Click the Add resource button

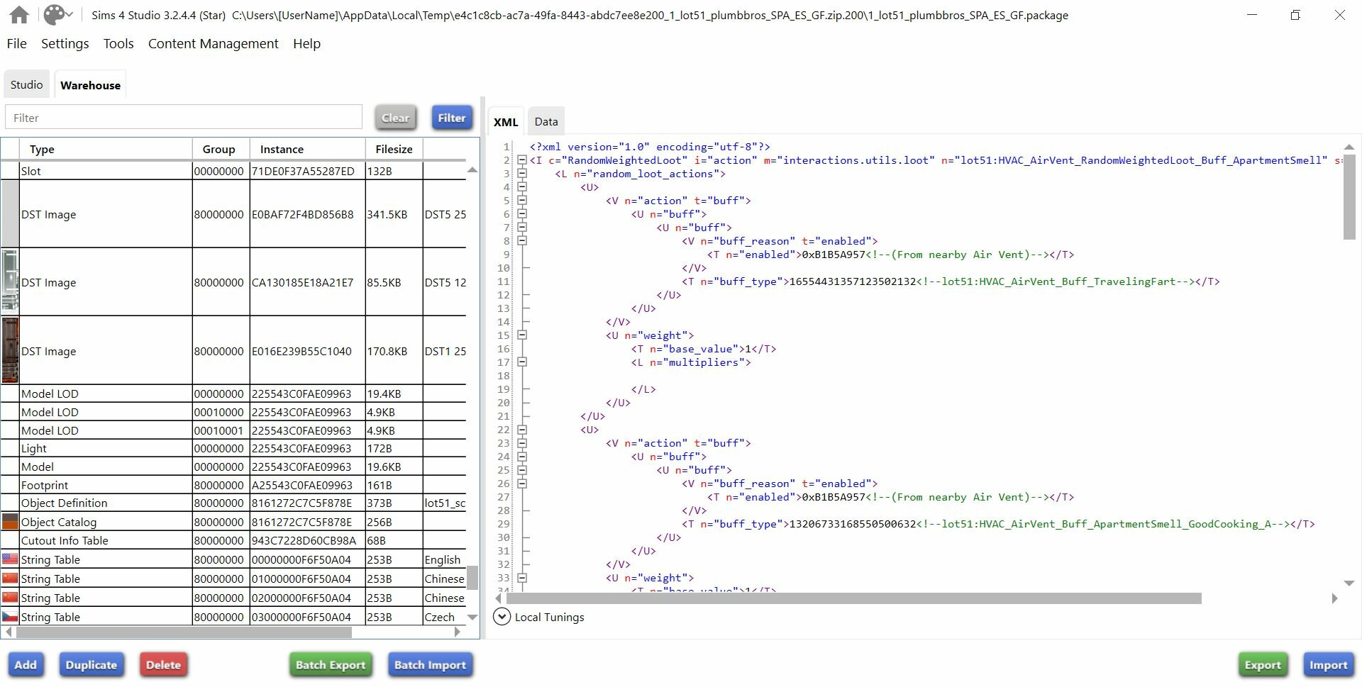tap(26, 665)
